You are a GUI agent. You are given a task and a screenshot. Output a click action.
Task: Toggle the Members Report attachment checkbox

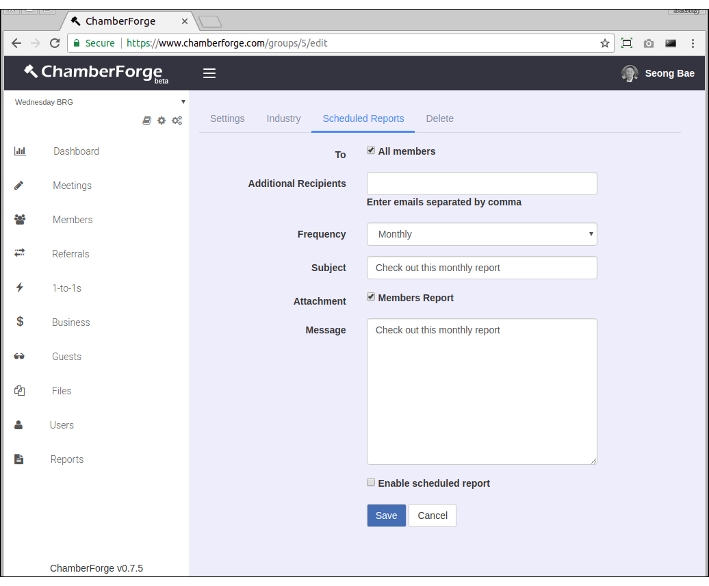click(x=371, y=297)
